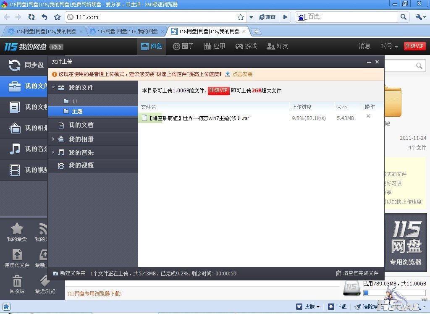Click the magnifier search button

click(404, 17)
